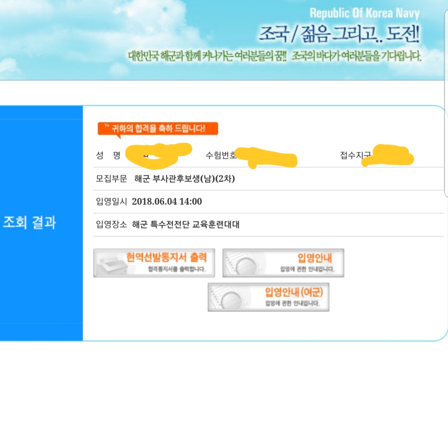Click the 성명 name field label
Screen dimensions: 448x448
click(x=108, y=155)
